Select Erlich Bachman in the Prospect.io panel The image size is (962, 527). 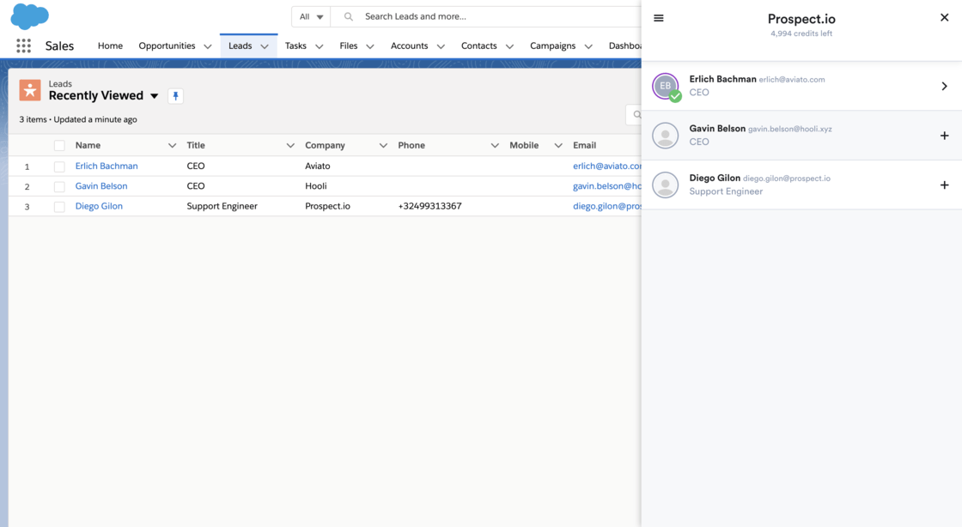point(801,86)
